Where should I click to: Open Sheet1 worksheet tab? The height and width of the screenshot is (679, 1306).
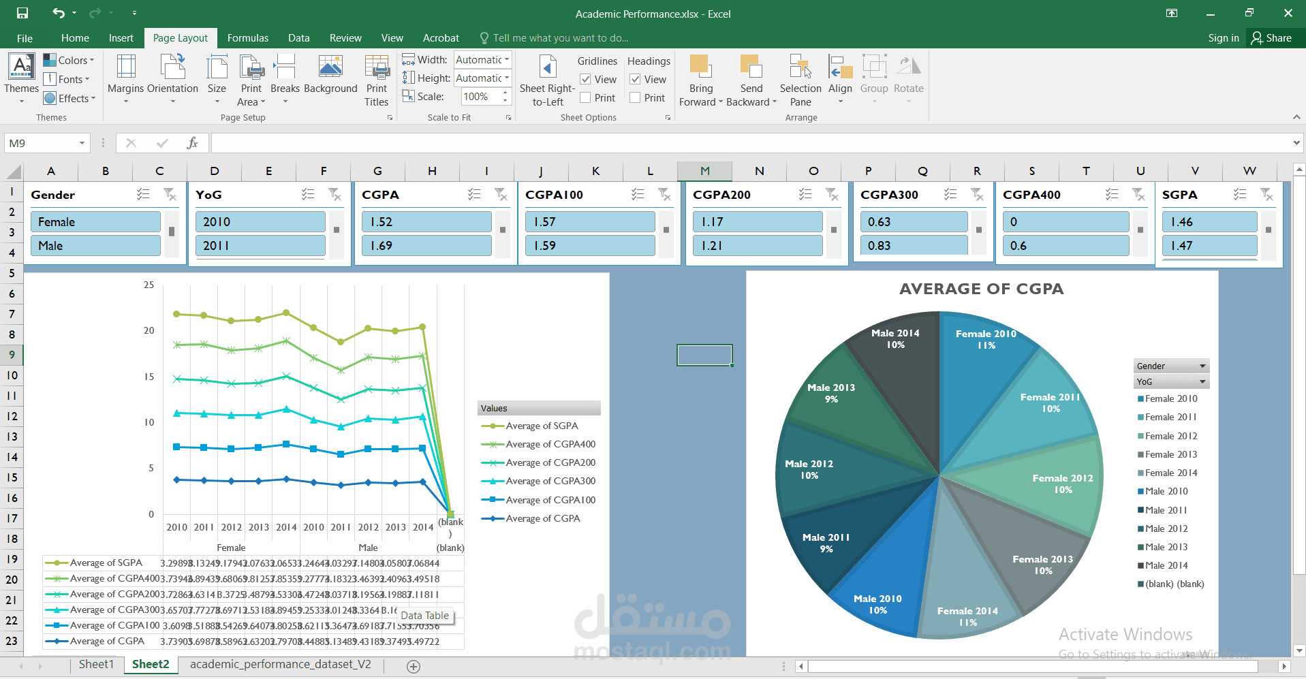click(x=96, y=665)
